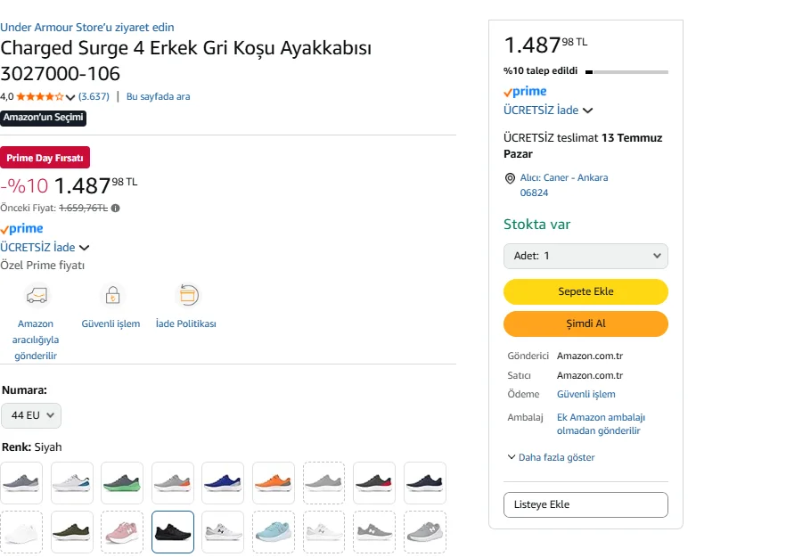Visit the Under Armour Store link

87,28
